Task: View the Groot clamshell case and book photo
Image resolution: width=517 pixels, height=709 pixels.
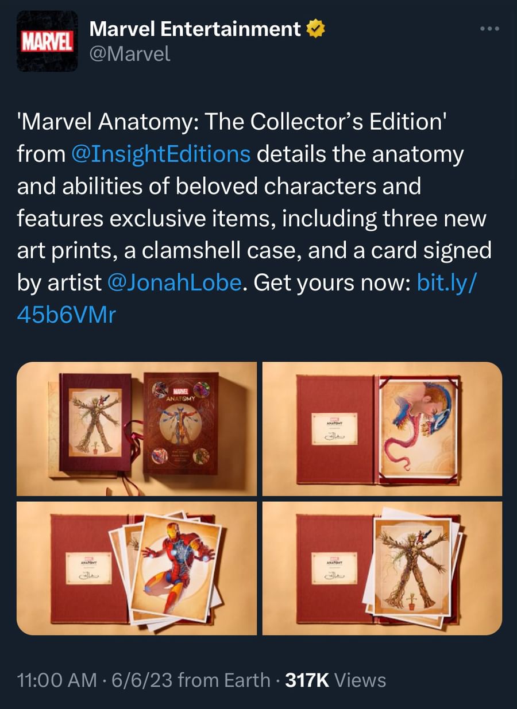Action: [137, 429]
